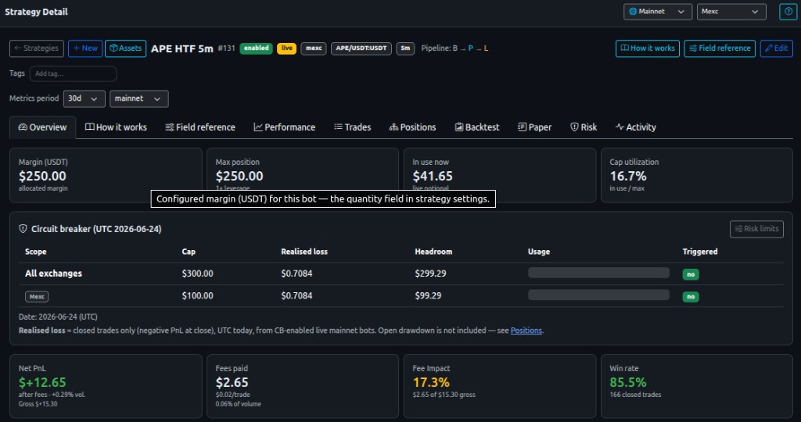Open How it works top button
The width and height of the screenshot is (801, 422).
tap(647, 48)
